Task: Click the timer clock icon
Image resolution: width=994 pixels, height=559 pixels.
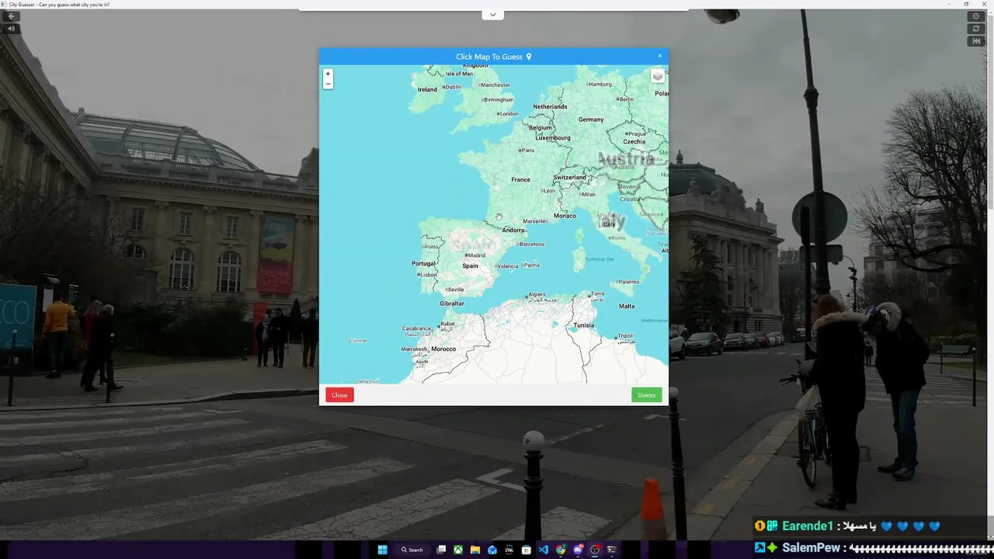Action: 977,16
